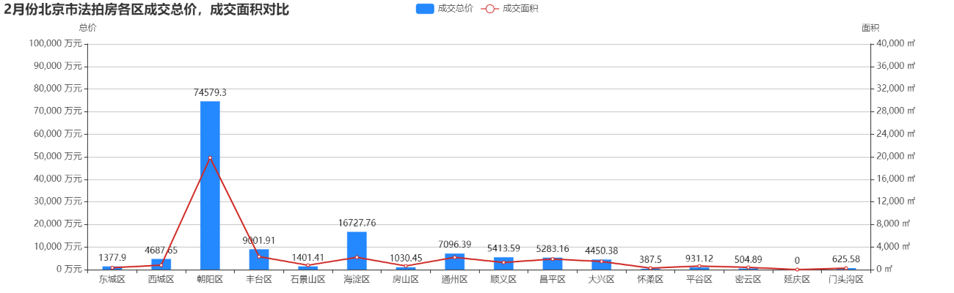Click the 通州区 bar

point(455,262)
